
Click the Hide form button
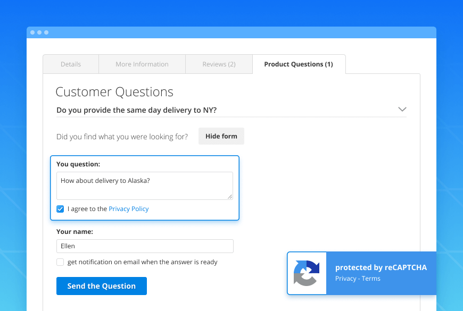(221, 136)
